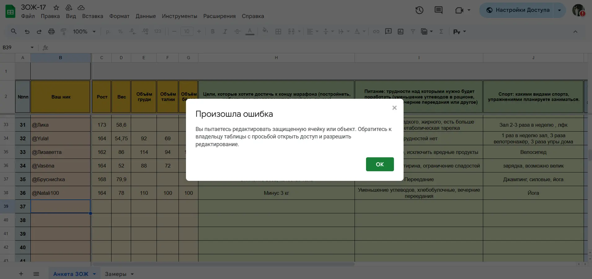Close the error dialog with X
The image size is (592, 279).
coord(394,108)
